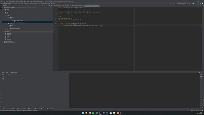The width and height of the screenshot is (204, 115).
Task: Select pom.xml in Project tree
Action: click(x=8, y=40)
